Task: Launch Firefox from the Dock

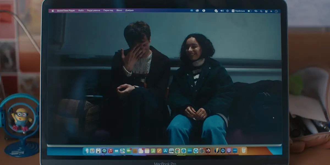Action: 208,151
